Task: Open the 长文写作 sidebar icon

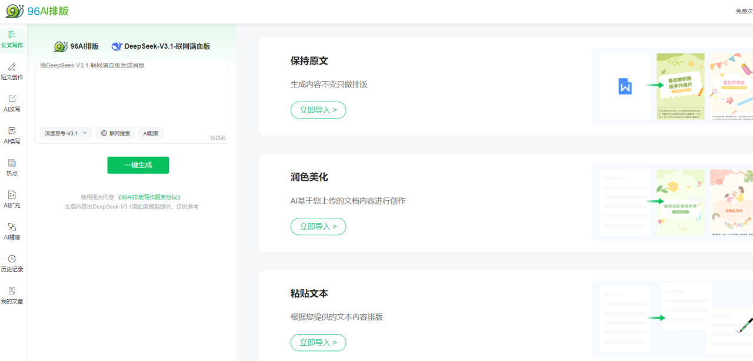Action: [12, 35]
